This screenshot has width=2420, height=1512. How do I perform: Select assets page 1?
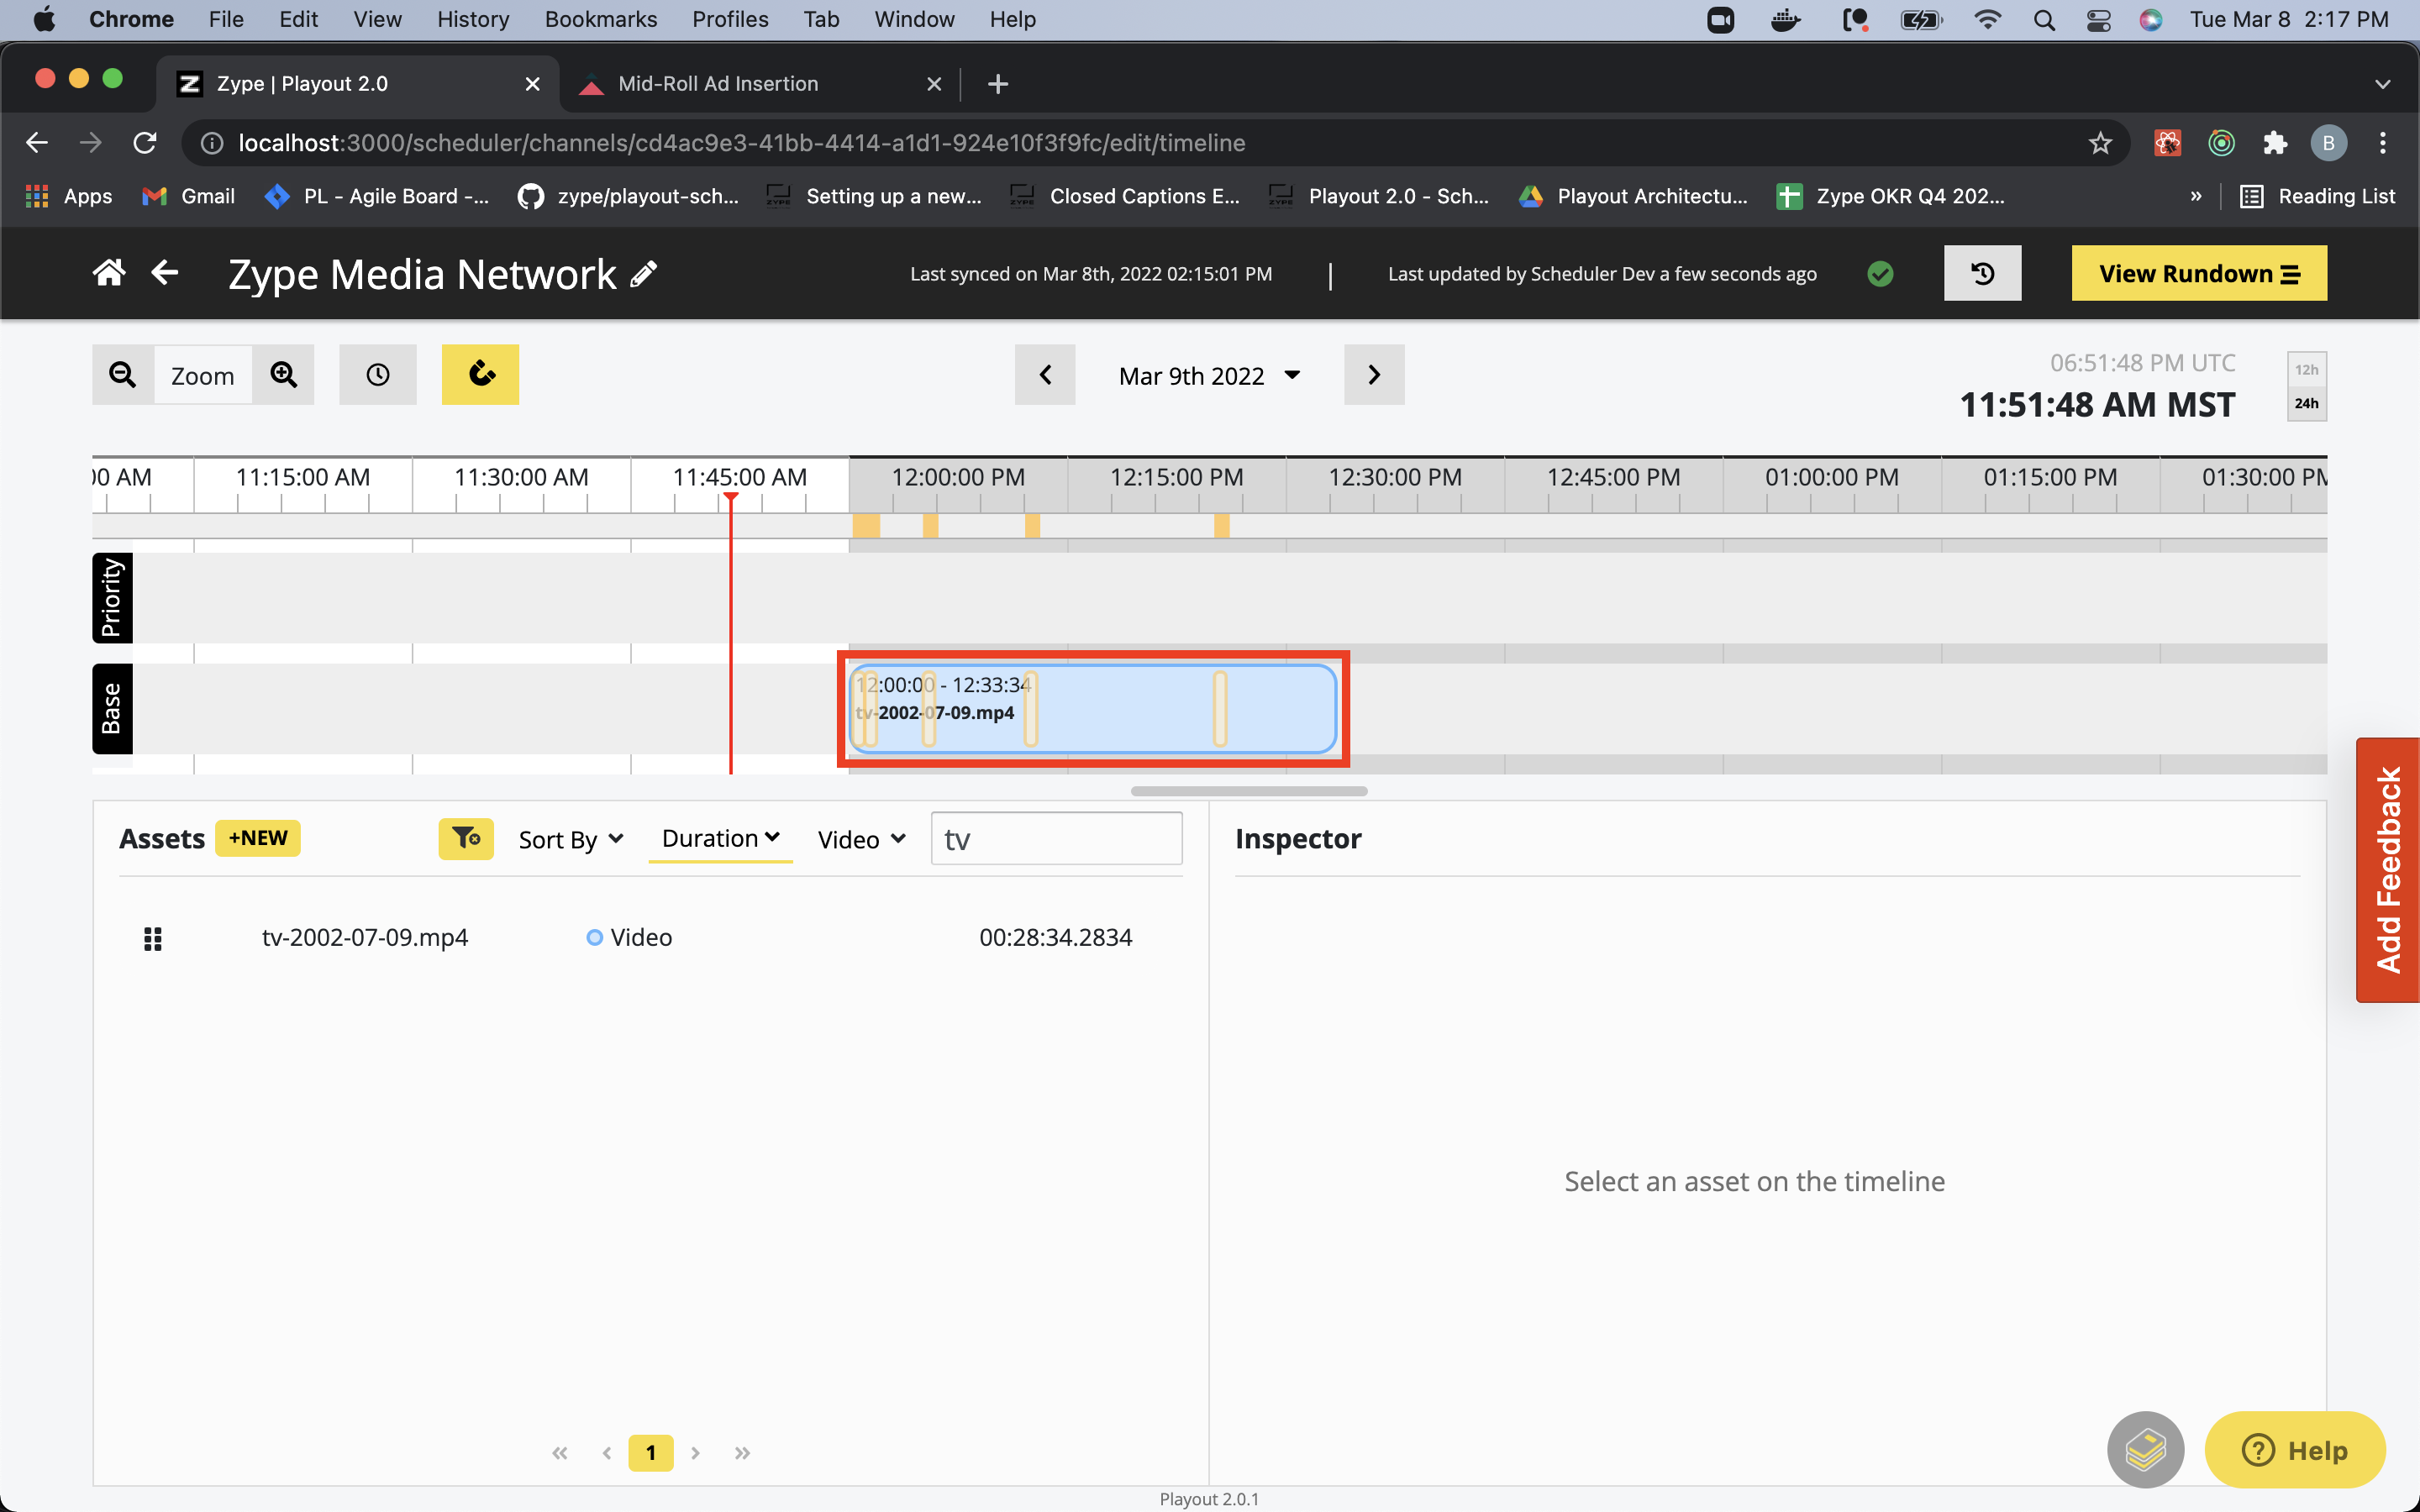(651, 1453)
